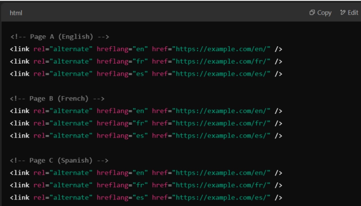361x206 pixels.
Task: Click the hreflang="es" line under Page C
Action: tap(146, 197)
